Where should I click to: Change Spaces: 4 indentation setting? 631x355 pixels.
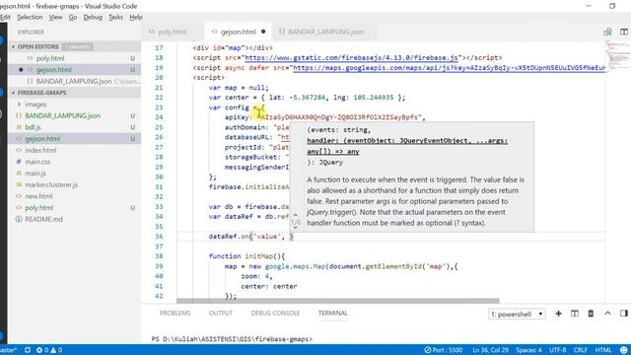click(528, 350)
